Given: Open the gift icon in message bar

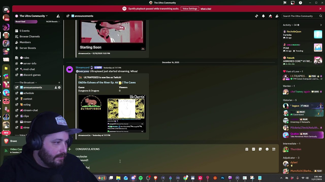Looking at the screenshot, I should tap(247, 149).
